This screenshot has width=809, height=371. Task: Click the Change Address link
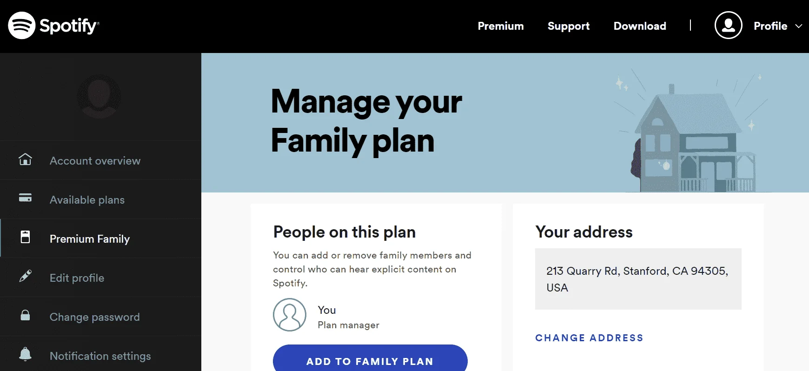tap(589, 338)
